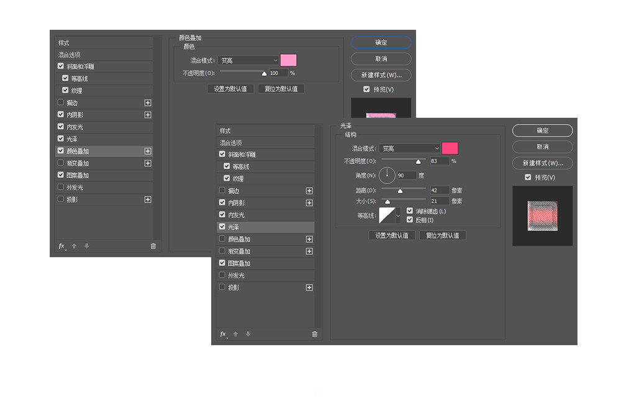Click the fx icon at styles list bottom

[x=223, y=334]
